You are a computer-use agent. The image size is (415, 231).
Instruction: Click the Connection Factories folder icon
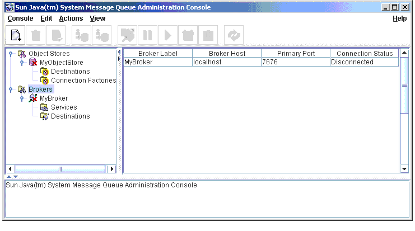[x=44, y=81]
